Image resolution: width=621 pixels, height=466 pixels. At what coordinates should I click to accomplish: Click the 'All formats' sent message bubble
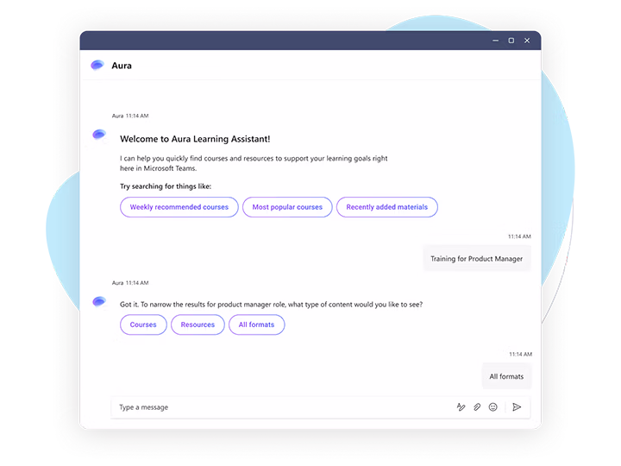tap(506, 376)
